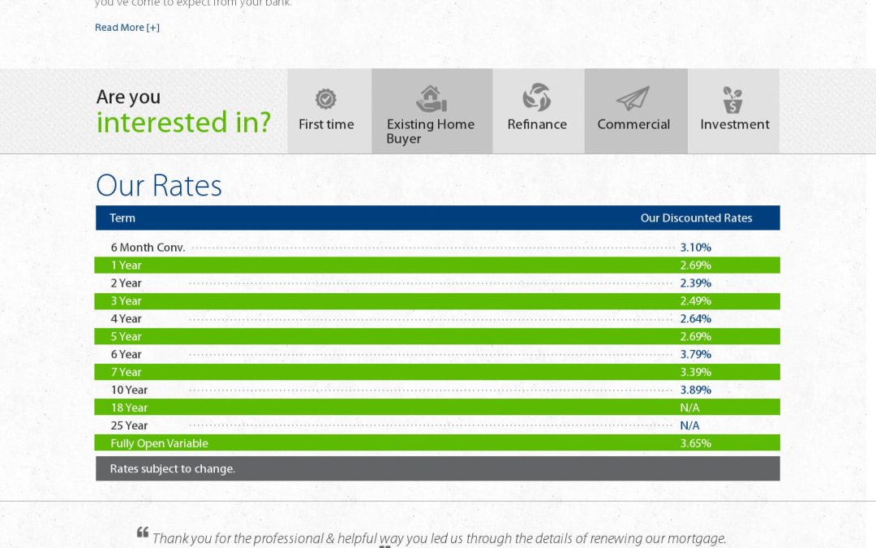Click the Our Rates heading
This screenshot has height=548, width=876.
pyautogui.click(x=159, y=186)
